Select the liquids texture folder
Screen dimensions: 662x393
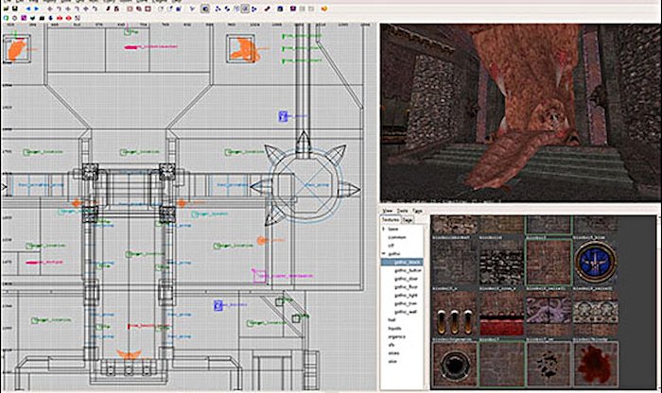click(394, 329)
